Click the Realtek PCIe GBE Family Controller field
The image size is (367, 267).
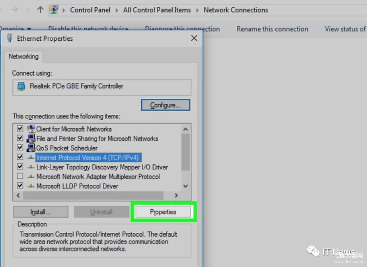[102, 87]
